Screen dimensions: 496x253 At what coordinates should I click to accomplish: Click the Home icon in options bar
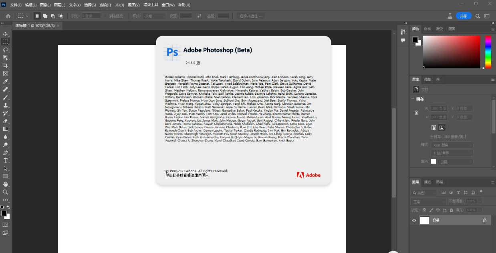pos(8,16)
